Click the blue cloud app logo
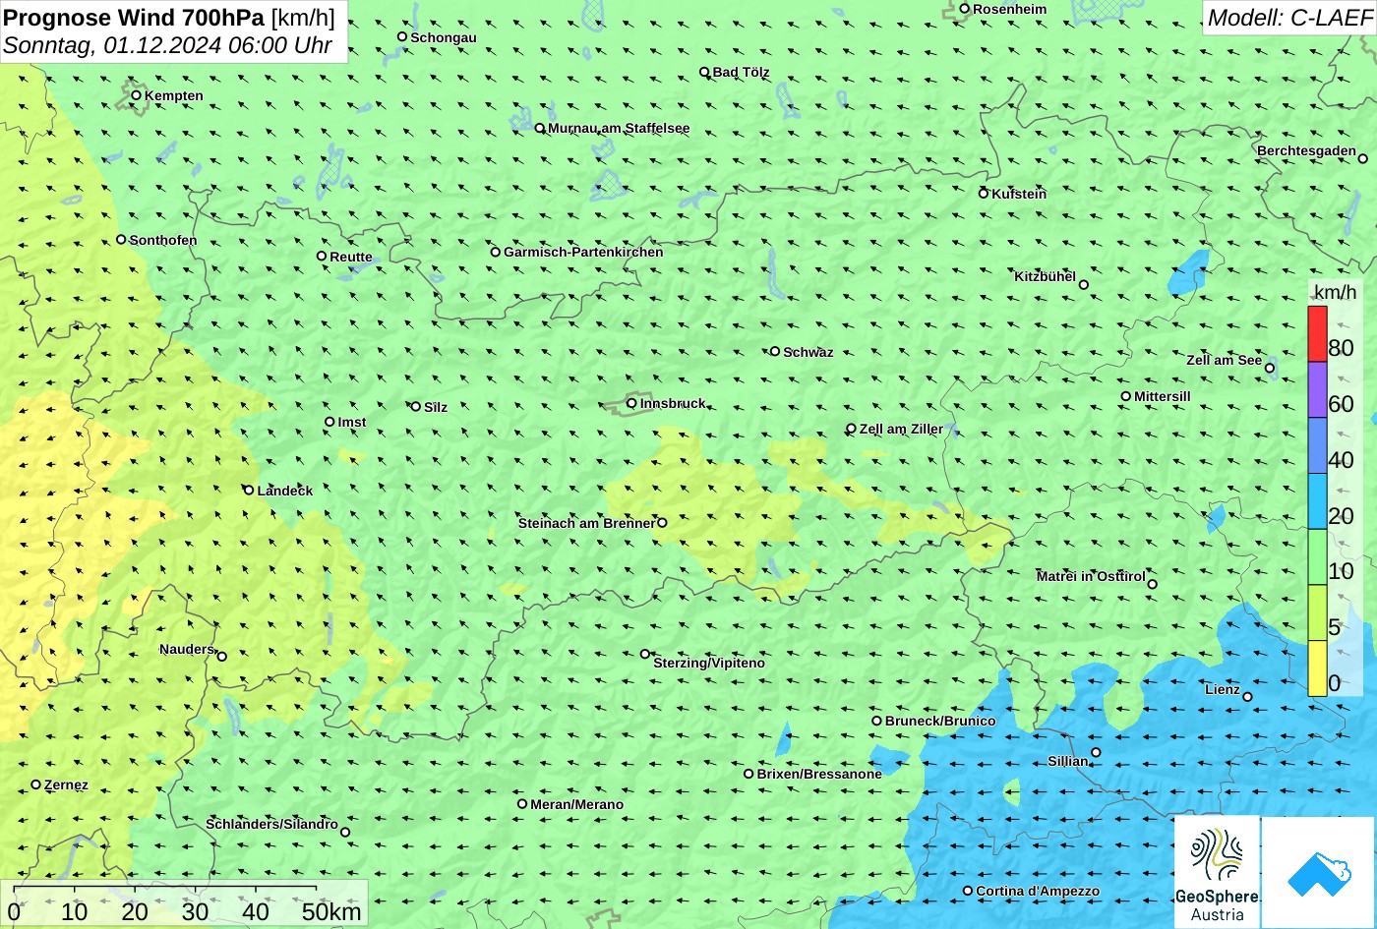Viewport: 1377px width, 929px height. pos(1318,872)
